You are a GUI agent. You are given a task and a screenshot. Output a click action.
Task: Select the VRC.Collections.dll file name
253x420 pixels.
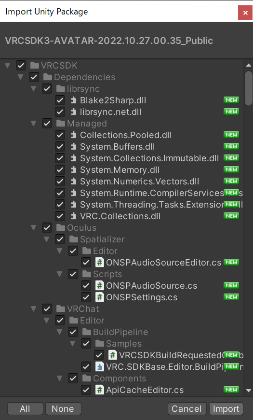120,216
